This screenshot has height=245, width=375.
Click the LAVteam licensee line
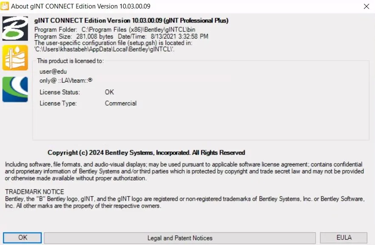click(x=66, y=81)
